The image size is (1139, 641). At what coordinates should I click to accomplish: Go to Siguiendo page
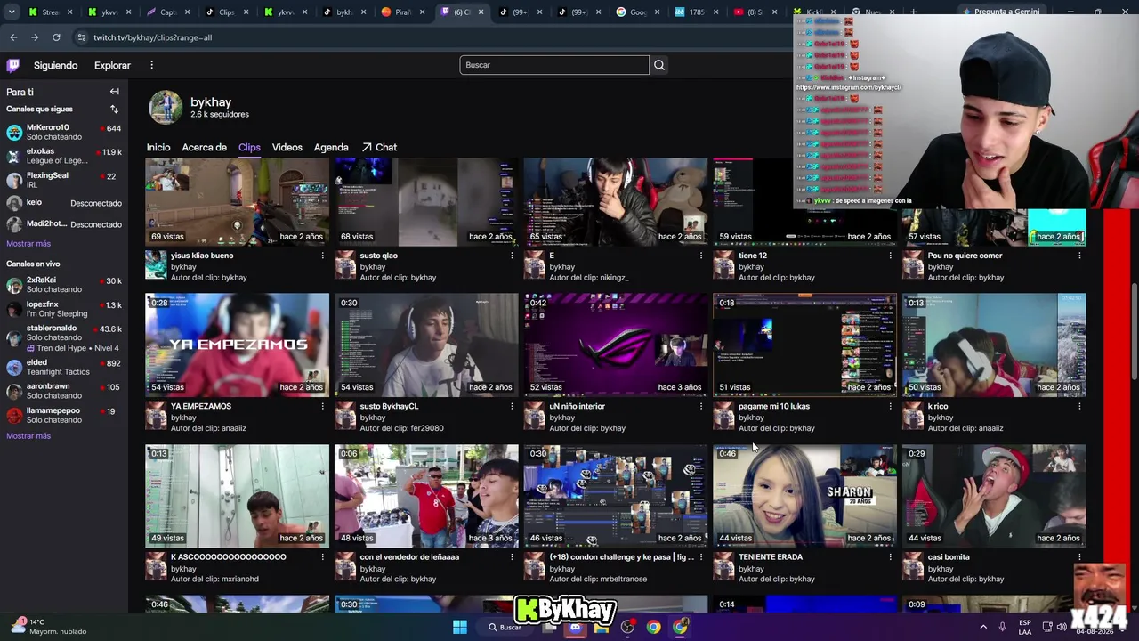(56, 65)
